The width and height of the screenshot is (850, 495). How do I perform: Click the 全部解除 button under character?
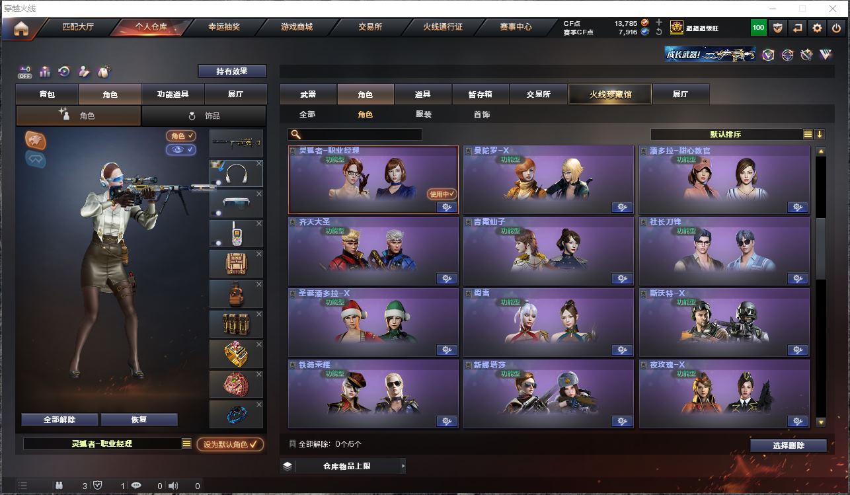[59, 420]
